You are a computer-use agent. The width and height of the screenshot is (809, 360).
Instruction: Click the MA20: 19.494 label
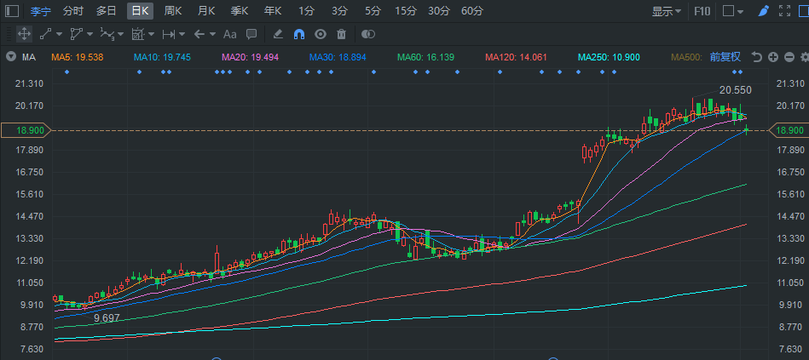tap(250, 57)
